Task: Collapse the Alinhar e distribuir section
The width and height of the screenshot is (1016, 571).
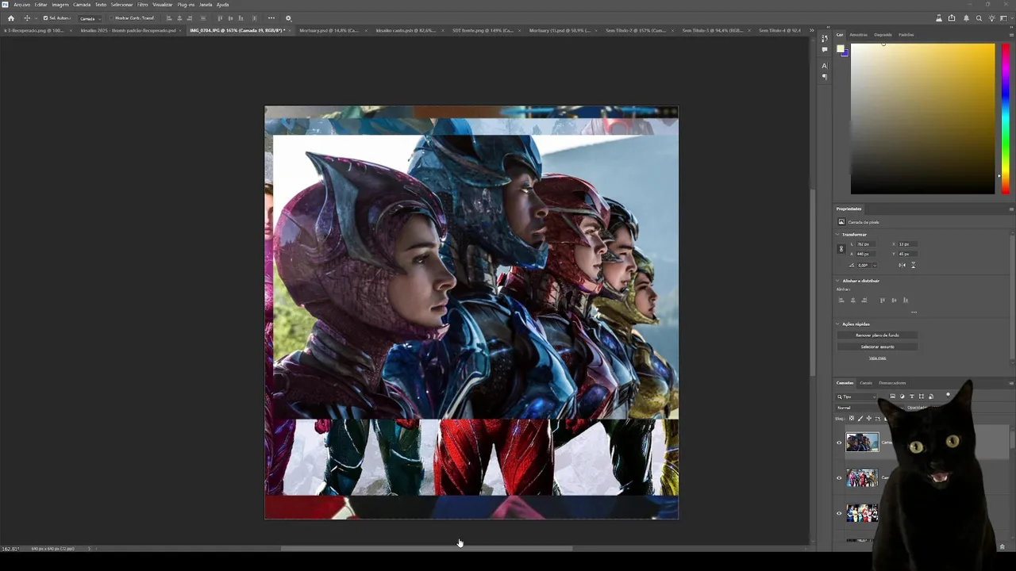Action: point(837,281)
